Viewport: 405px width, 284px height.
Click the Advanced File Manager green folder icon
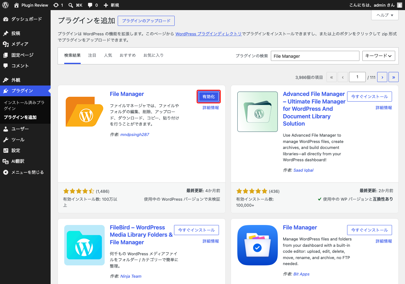tap(258, 112)
